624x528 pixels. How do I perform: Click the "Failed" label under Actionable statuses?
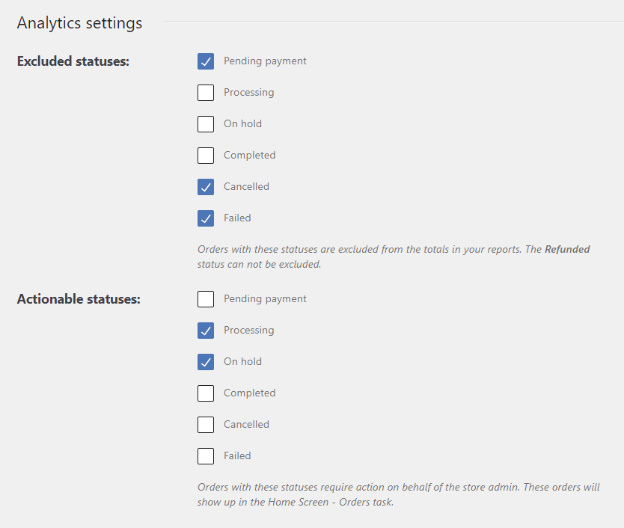(237, 456)
